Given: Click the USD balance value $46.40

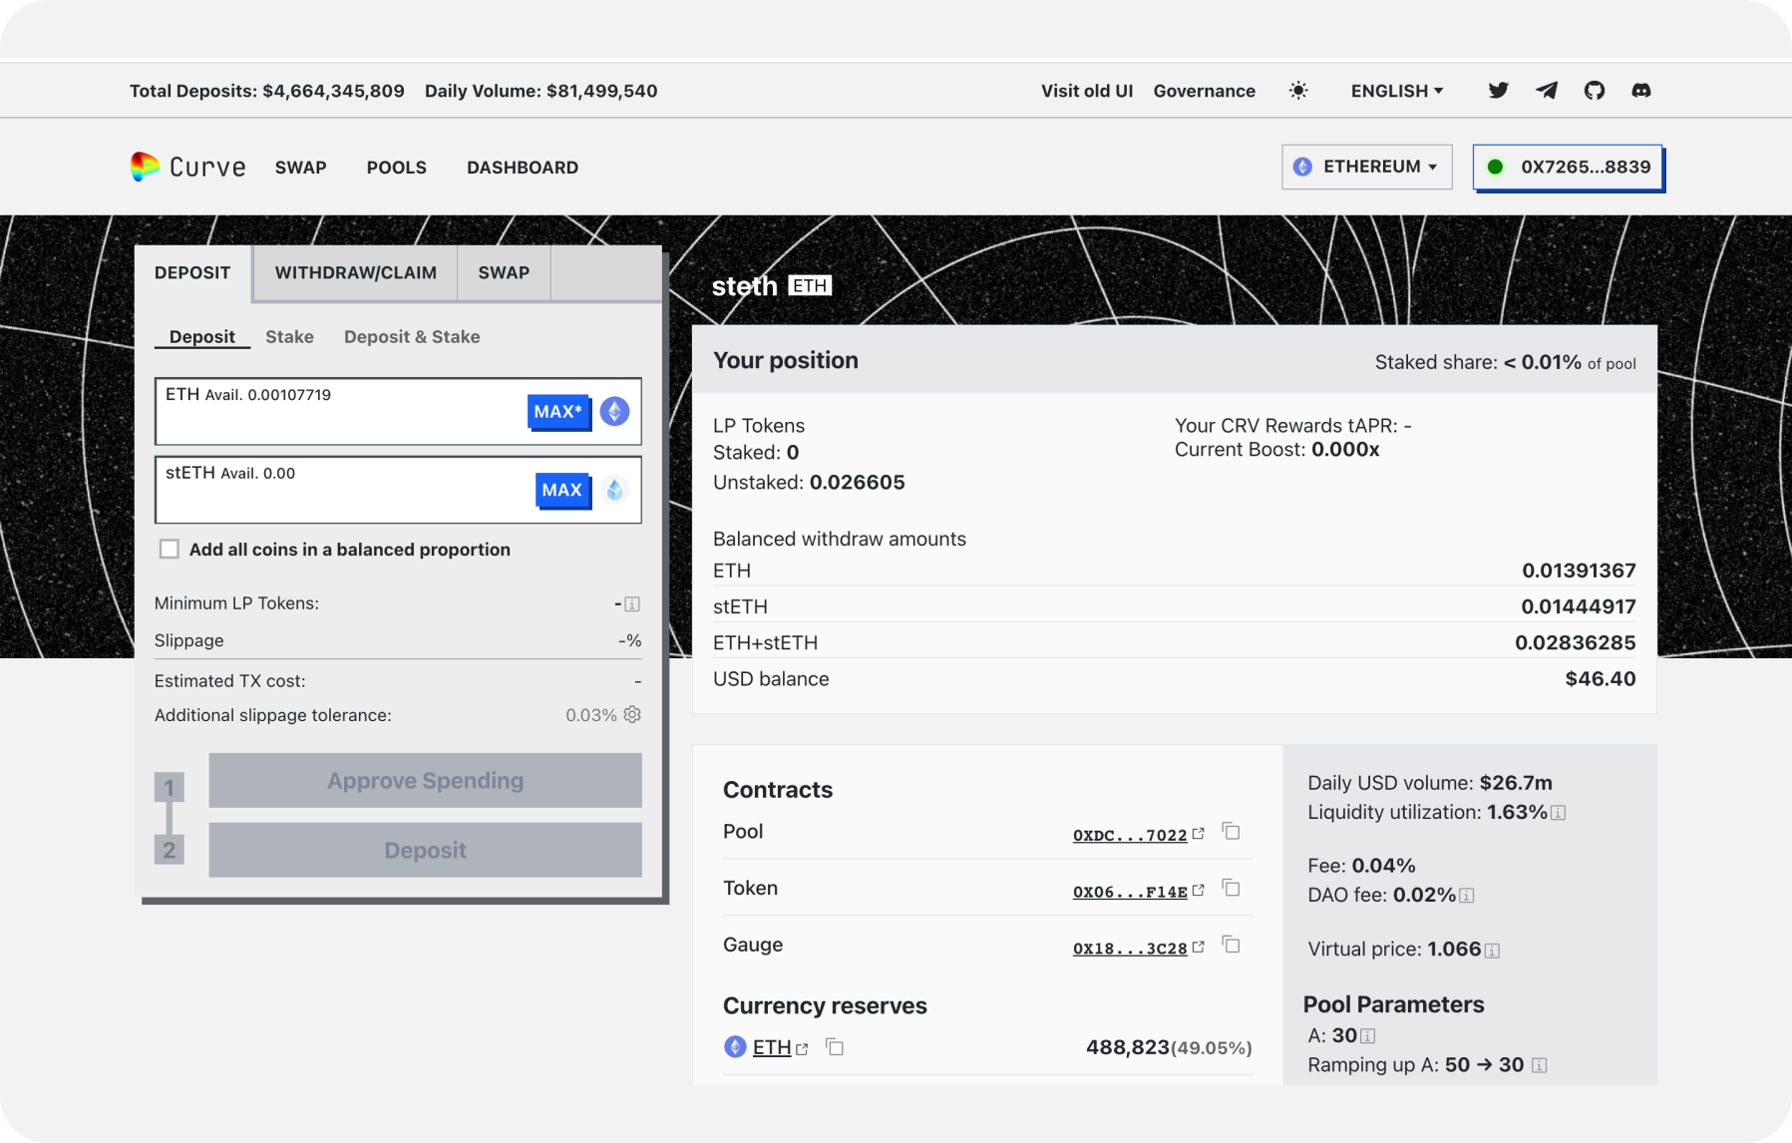Looking at the screenshot, I should [x=1601, y=679].
